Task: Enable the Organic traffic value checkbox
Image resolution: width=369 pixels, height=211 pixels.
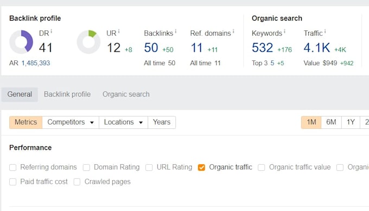Action: click(x=261, y=167)
